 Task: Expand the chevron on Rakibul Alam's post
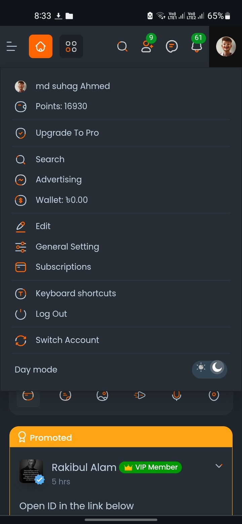219,466
